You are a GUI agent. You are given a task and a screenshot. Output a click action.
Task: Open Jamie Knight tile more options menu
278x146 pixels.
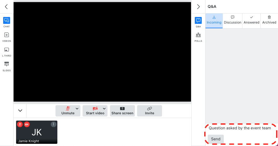point(54,124)
